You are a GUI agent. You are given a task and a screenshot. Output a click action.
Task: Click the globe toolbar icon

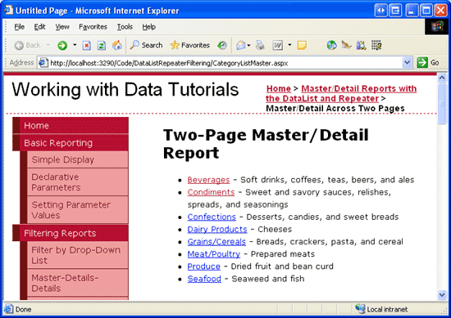[x=331, y=45]
